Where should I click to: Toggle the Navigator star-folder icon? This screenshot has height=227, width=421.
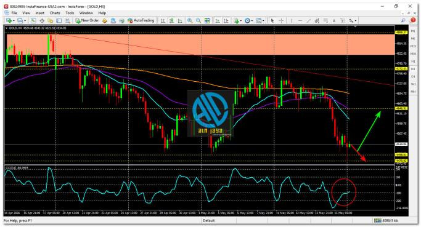point(50,21)
